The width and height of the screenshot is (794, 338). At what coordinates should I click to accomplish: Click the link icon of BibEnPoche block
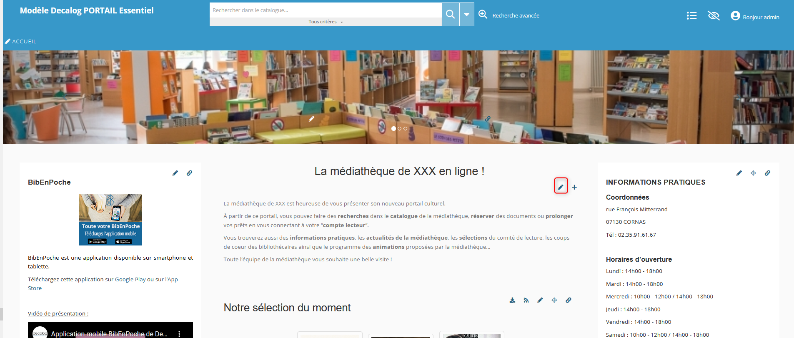(189, 173)
